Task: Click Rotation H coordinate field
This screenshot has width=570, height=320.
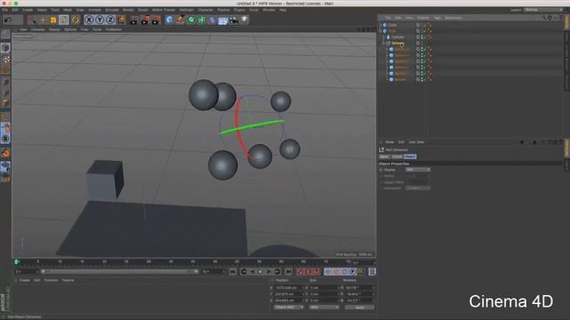Action: pos(359,288)
